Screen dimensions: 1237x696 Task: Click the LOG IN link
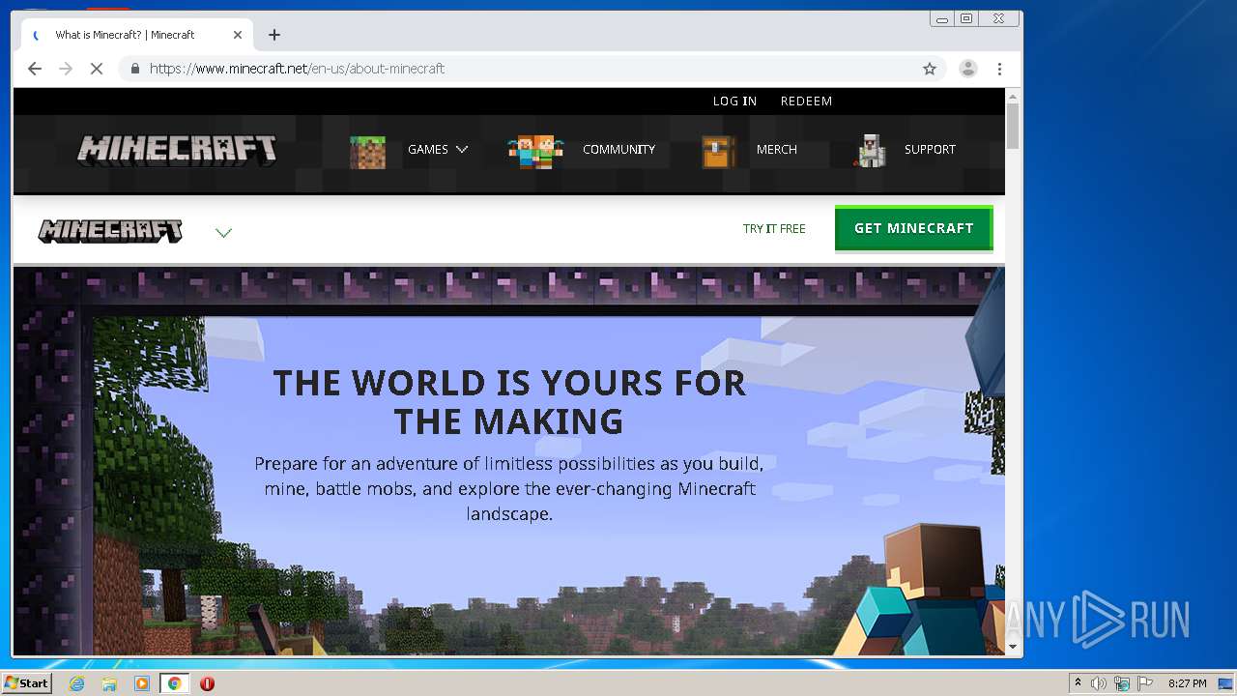734,101
